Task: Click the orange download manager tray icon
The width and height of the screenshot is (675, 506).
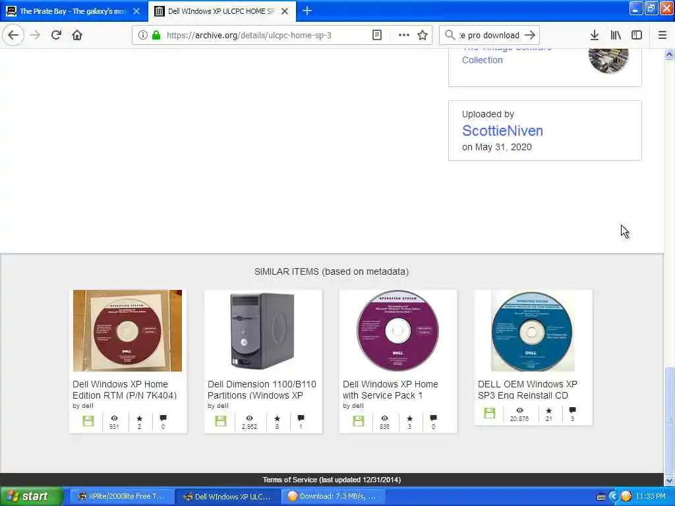Action: click(x=626, y=497)
